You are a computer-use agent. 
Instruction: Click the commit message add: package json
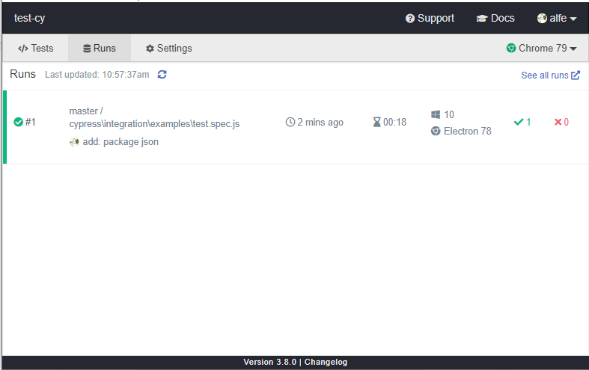[120, 142]
